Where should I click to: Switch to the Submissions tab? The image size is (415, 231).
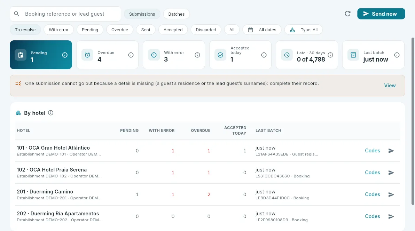142,14
